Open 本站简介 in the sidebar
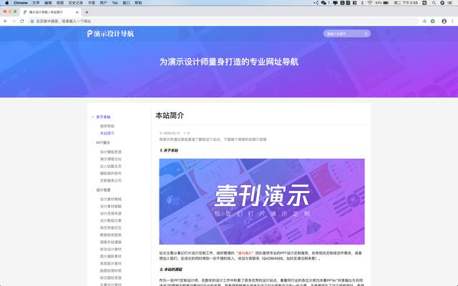Image resolution: width=458 pixels, height=286 pixels. pos(107,134)
